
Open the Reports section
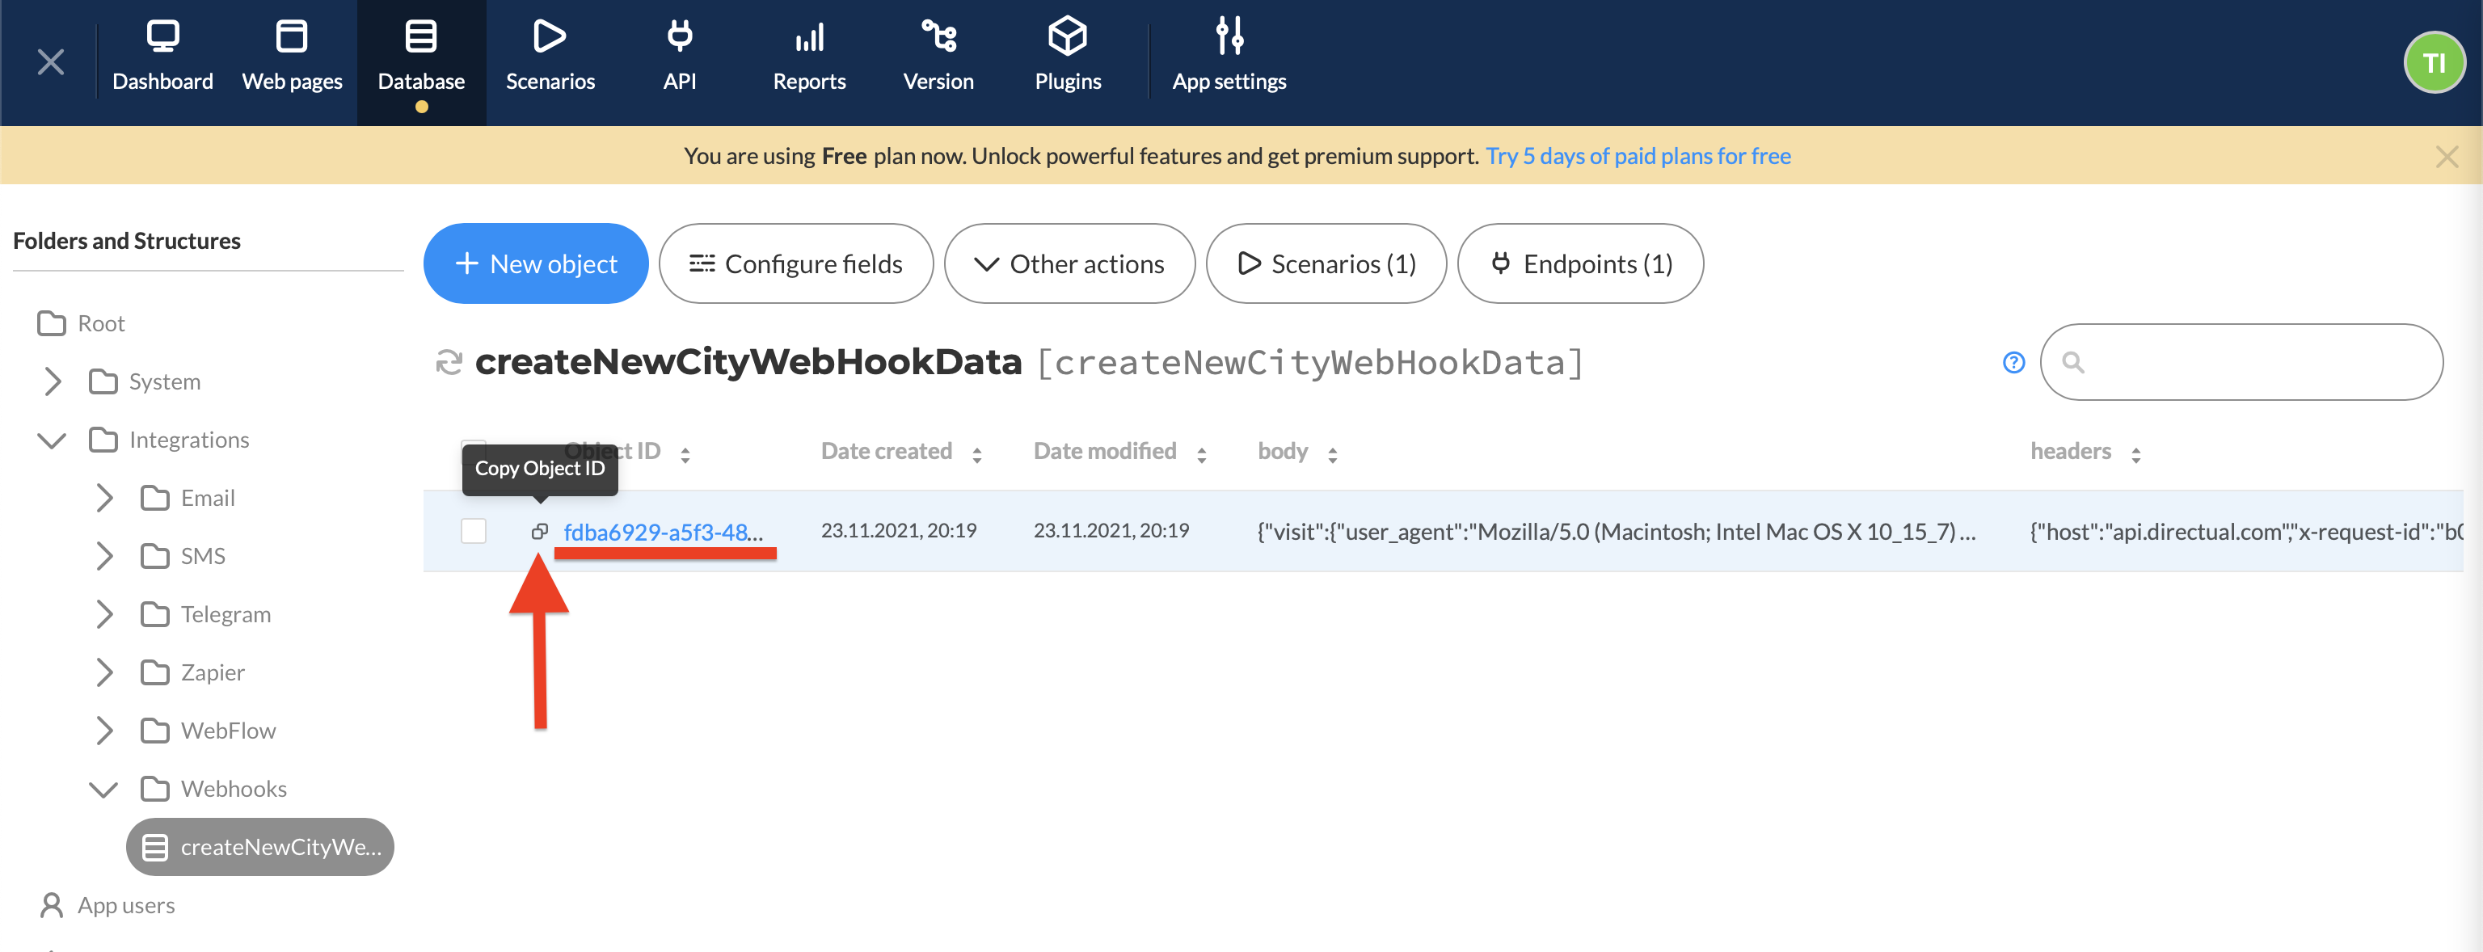[809, 57]
